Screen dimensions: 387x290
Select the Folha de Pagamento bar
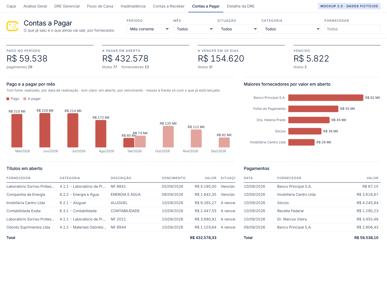click(x=313, y=109)
